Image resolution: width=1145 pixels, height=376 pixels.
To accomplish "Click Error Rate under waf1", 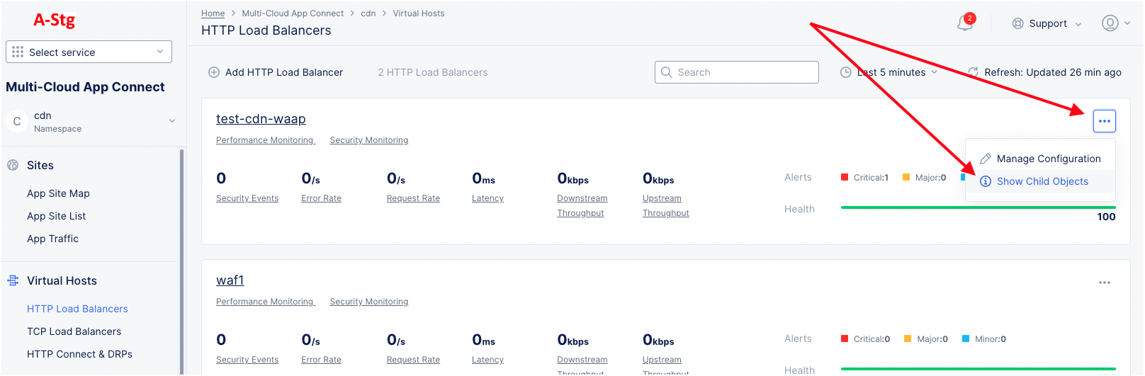I will (x=321, y=360).
